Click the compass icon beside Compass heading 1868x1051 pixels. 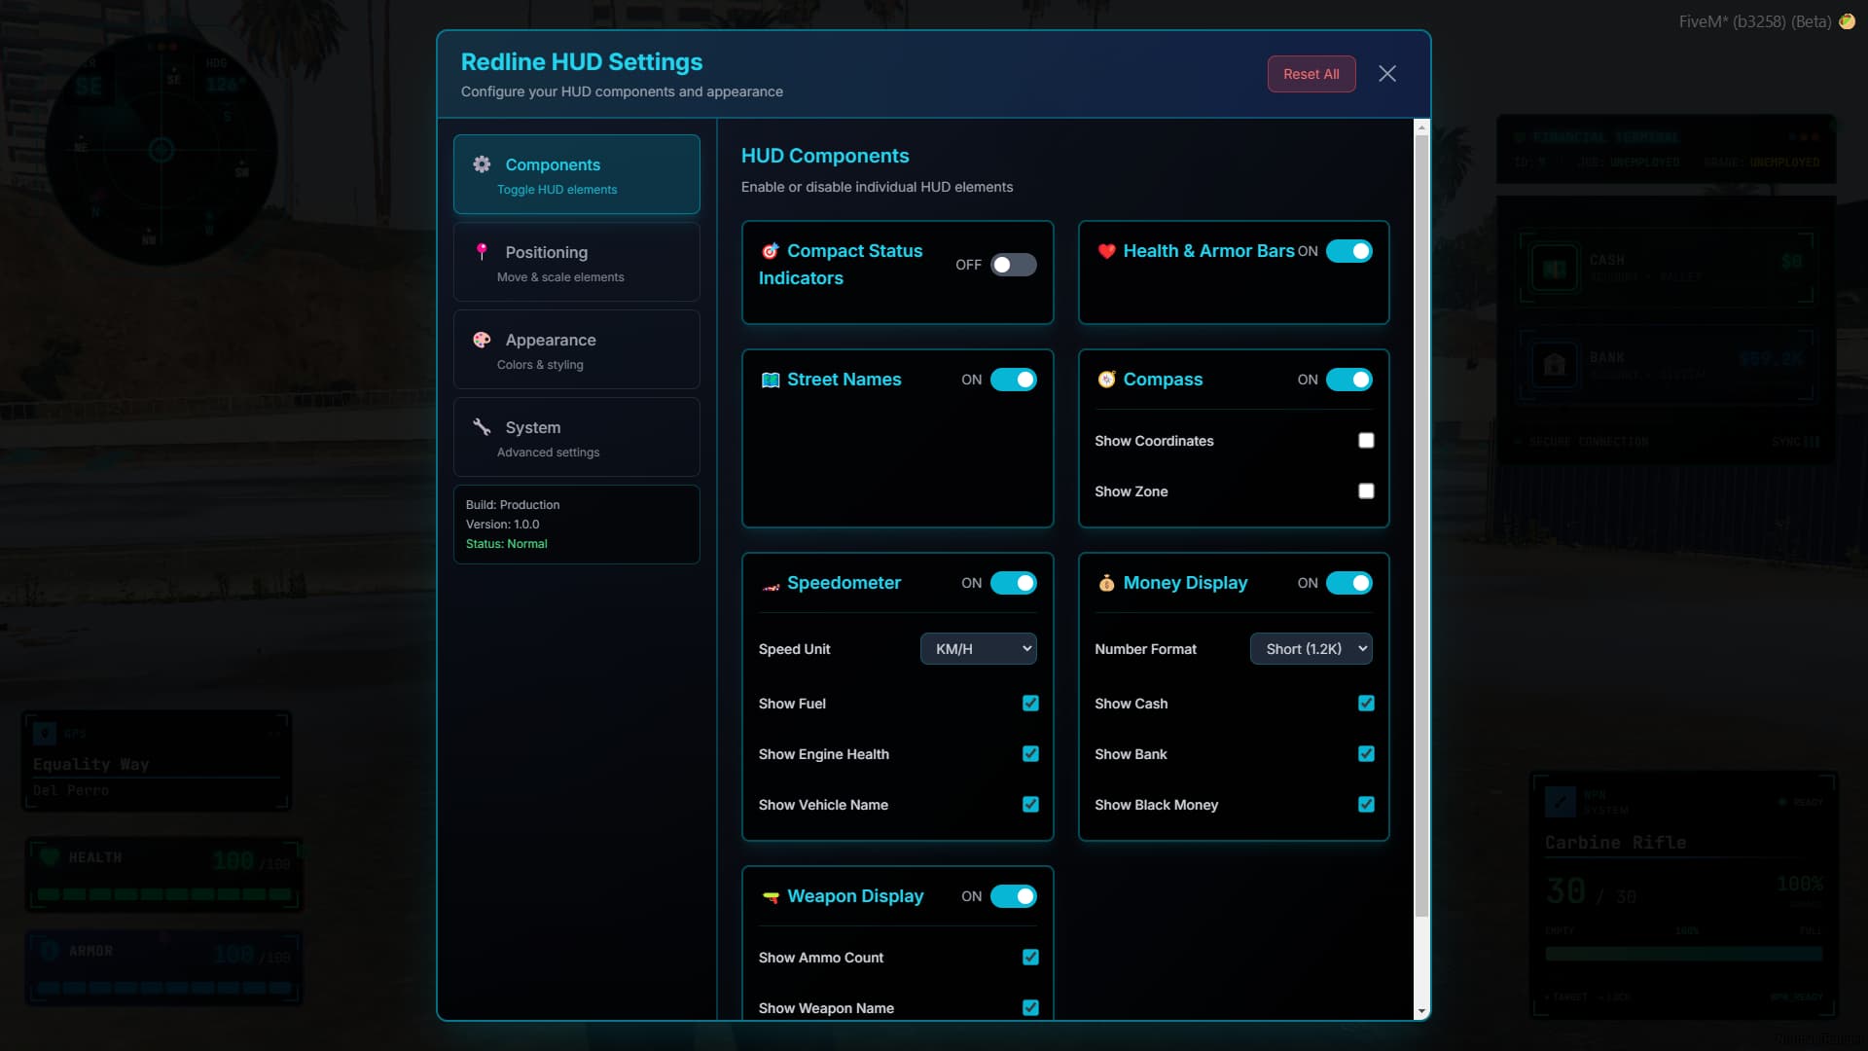1106,380
